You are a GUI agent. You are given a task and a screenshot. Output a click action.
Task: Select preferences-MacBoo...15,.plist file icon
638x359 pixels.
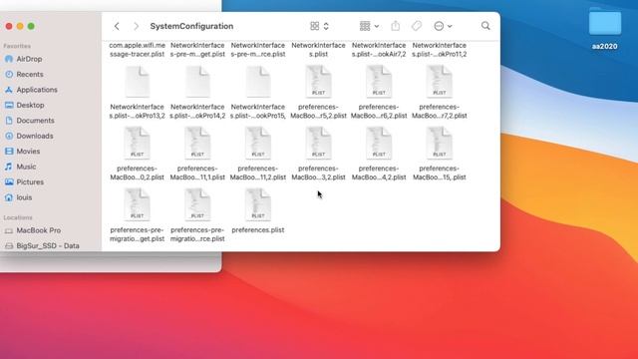click(439, 144)
